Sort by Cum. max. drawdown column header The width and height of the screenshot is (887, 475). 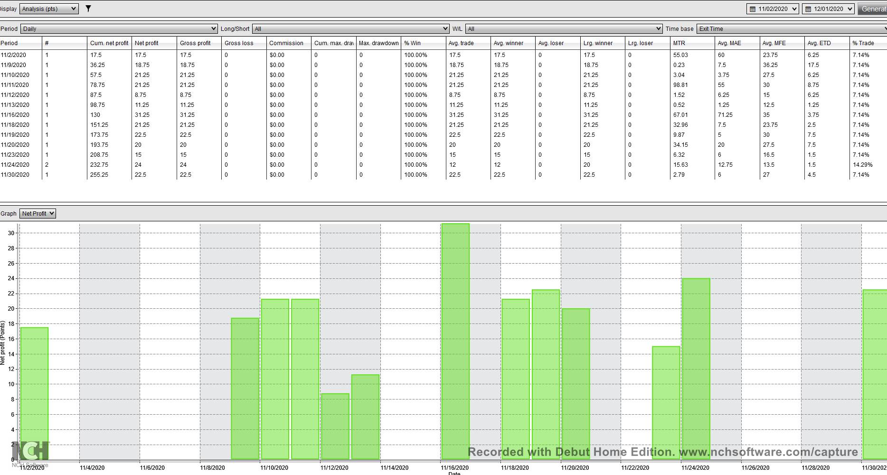[x=334, y=43]
